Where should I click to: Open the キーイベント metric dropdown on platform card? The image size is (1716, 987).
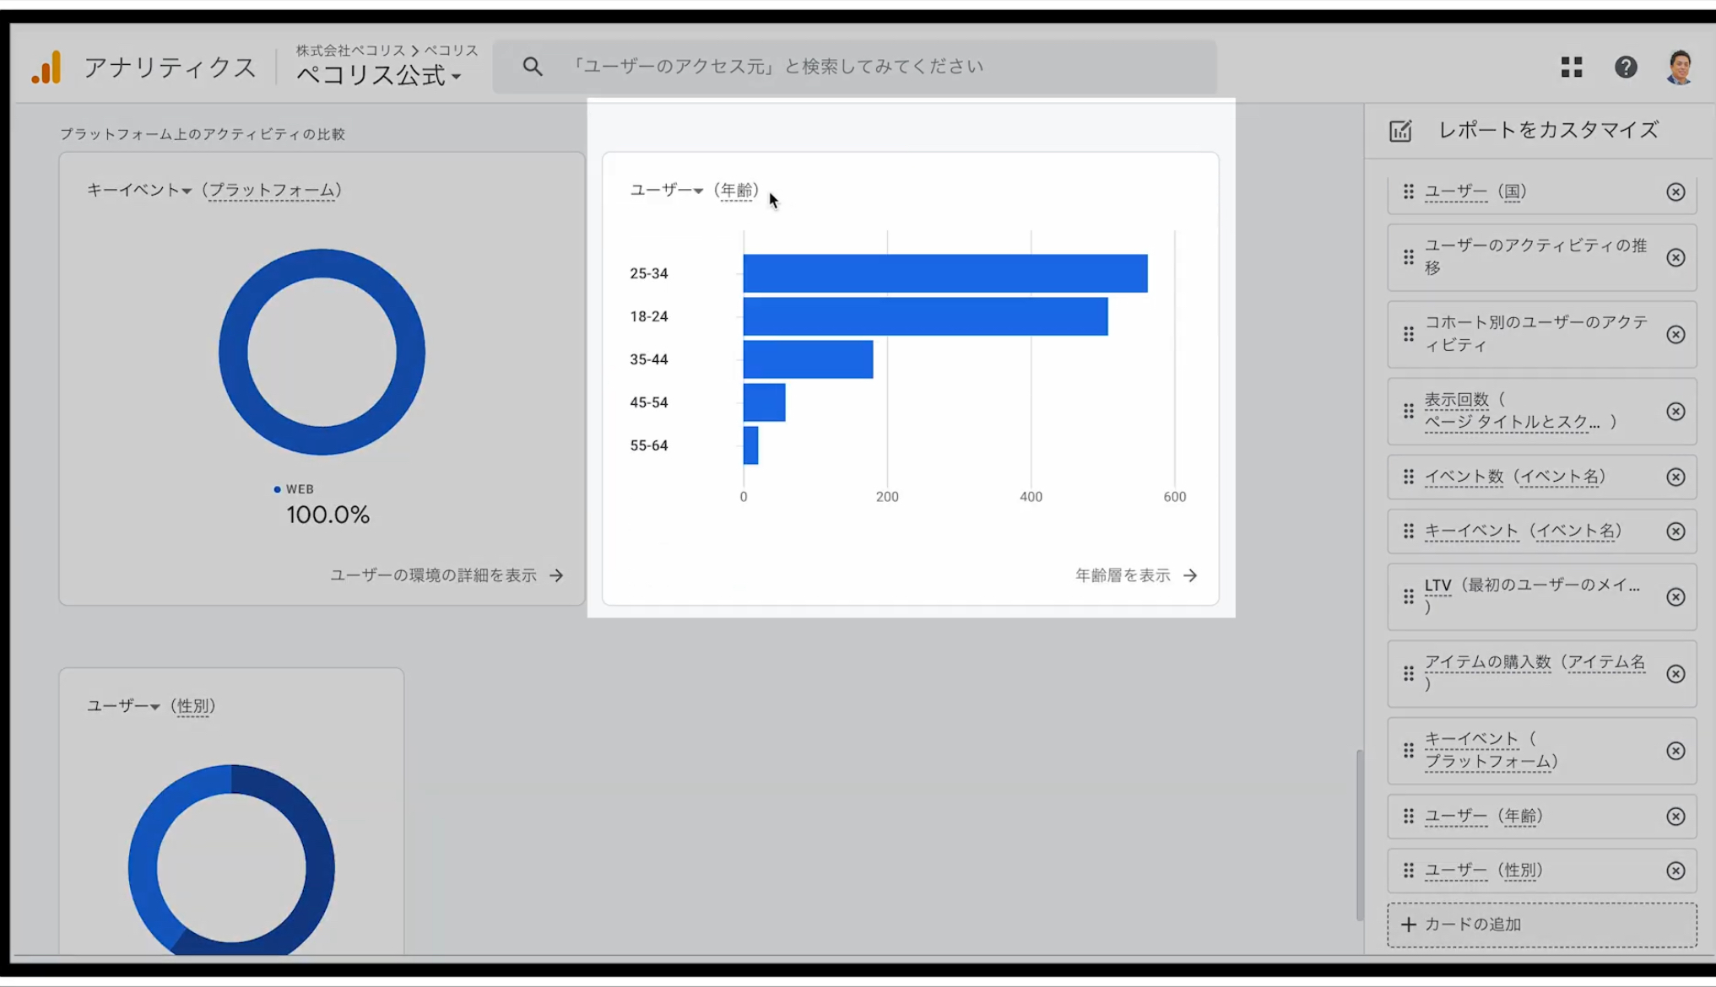(139, 191)
